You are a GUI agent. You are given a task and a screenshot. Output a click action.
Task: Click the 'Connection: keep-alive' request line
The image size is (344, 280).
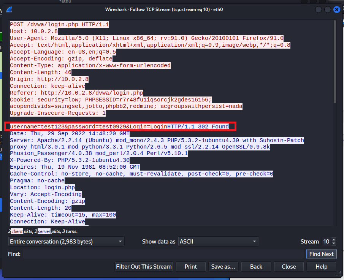[48, 86]
